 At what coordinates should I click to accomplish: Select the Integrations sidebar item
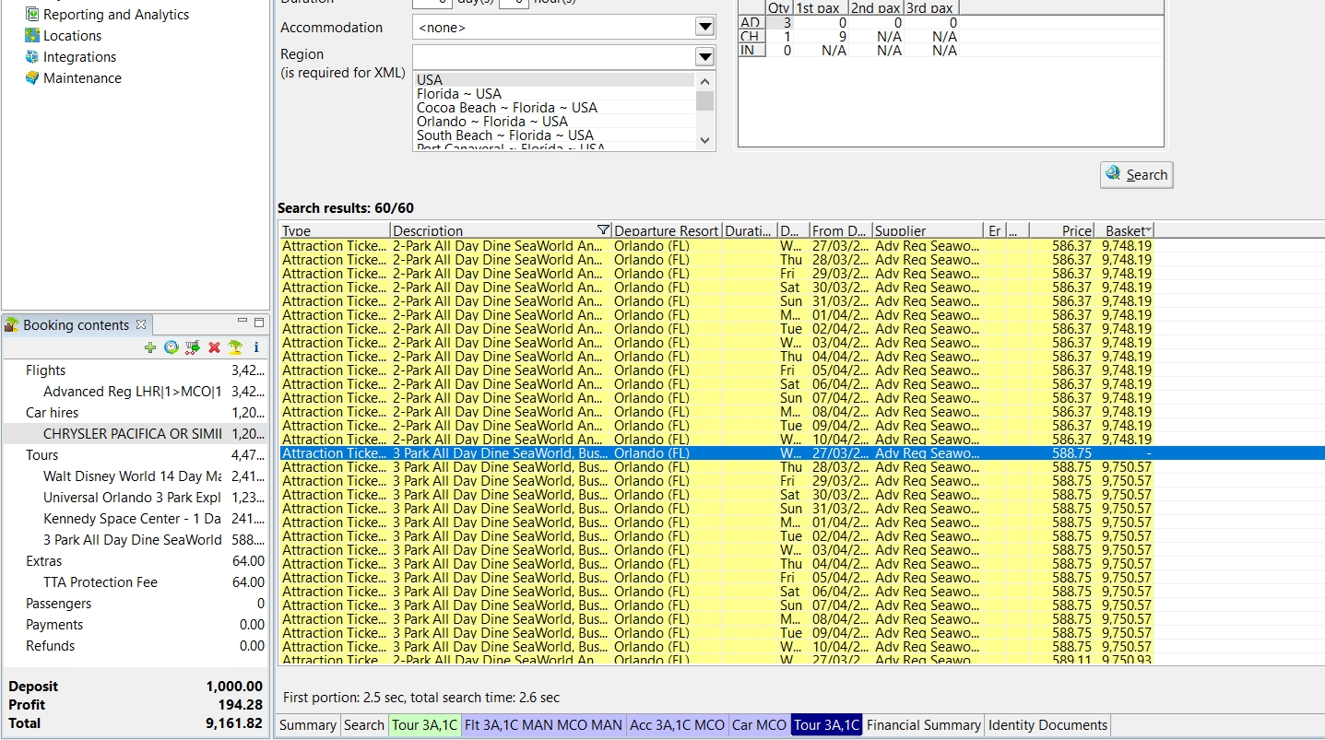coord(79,57)
